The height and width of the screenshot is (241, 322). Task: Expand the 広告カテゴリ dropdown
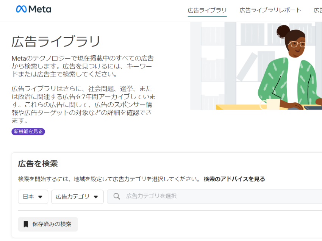[x=77, y=197]
